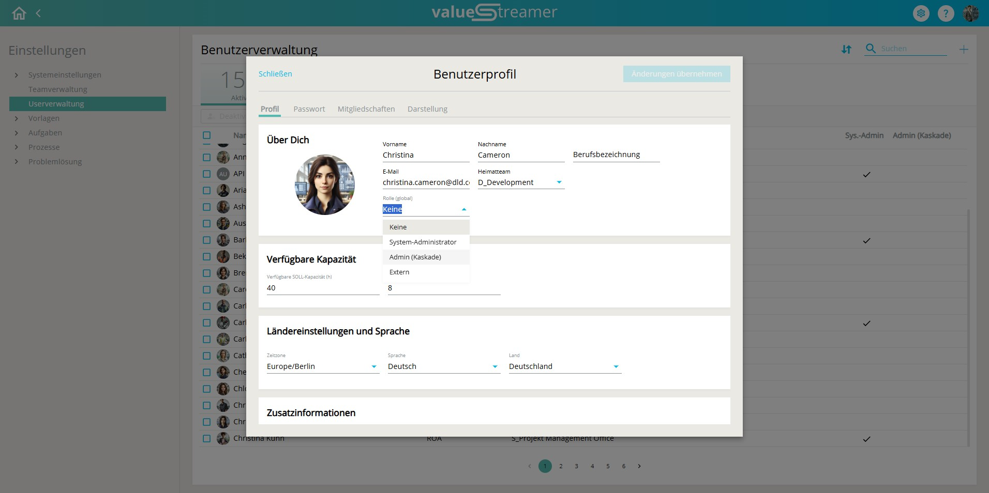This screenshot has height=493, width=989.
Task: Expand the Systemeinstellungen tree item
Action: point(17,75)
